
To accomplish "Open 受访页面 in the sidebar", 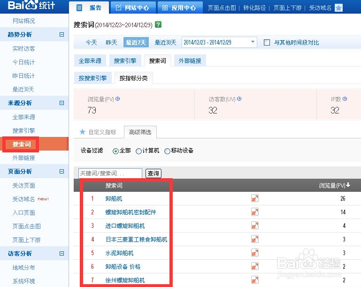I will coord(24,185).
